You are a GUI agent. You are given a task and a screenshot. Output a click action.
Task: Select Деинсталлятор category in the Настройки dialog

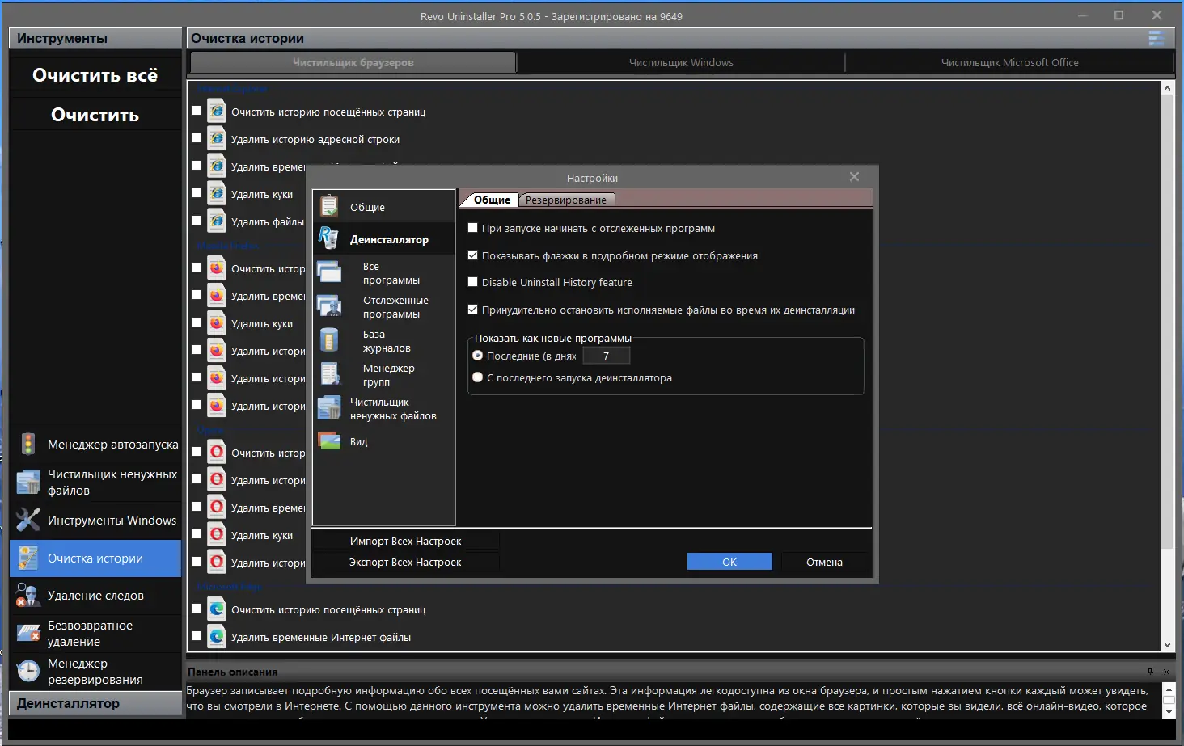click(x=383, y=239)
